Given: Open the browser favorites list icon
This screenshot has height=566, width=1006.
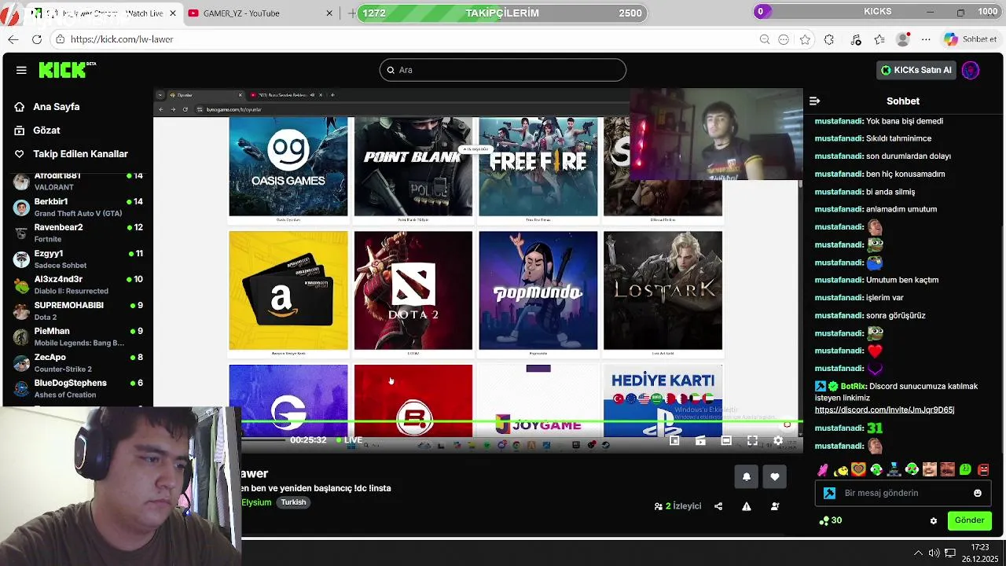Looking at the screenshot, I should (x=879, y=39).
